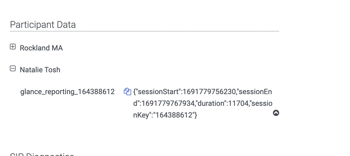Collapse the Natalie Tosh participant section

point(12,69)
